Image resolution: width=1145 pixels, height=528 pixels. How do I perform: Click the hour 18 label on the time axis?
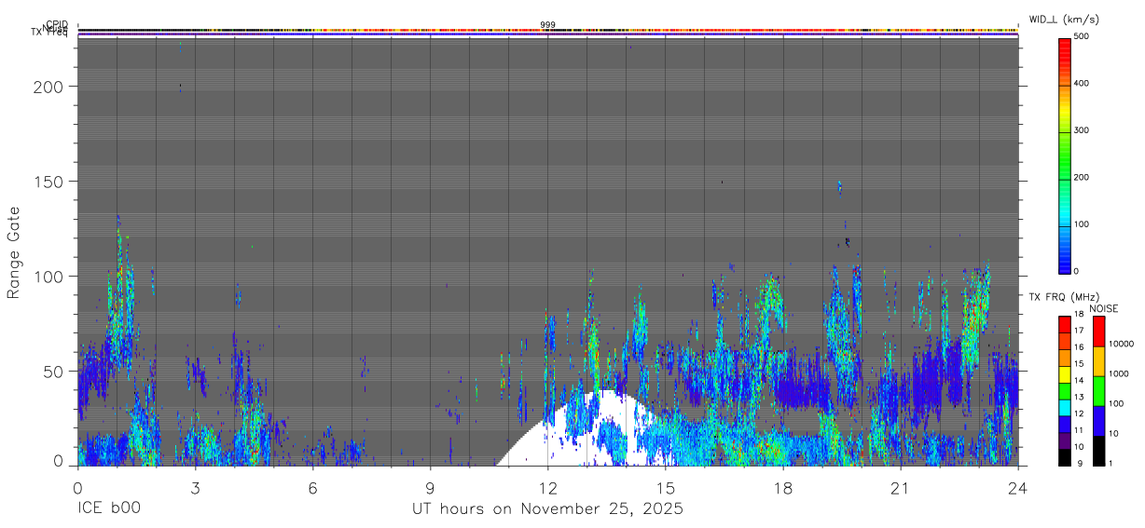pyautogui.click(x=783, y=489)
